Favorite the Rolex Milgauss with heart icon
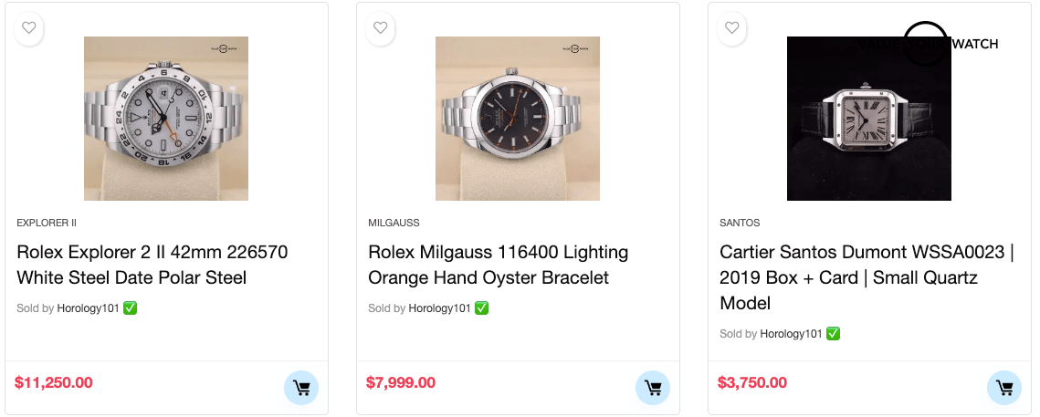This screenshot has width=1040, height=417. 381,28
